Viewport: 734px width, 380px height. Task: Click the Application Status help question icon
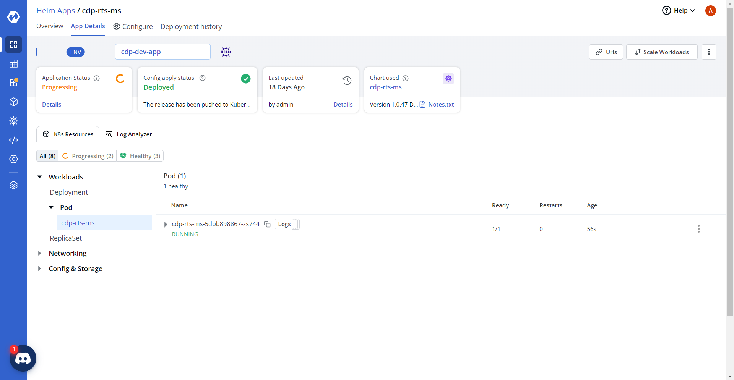(97, 78)
